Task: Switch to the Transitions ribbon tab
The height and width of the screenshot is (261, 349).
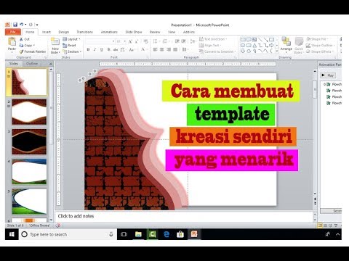Action: click(x=85, y=32)
